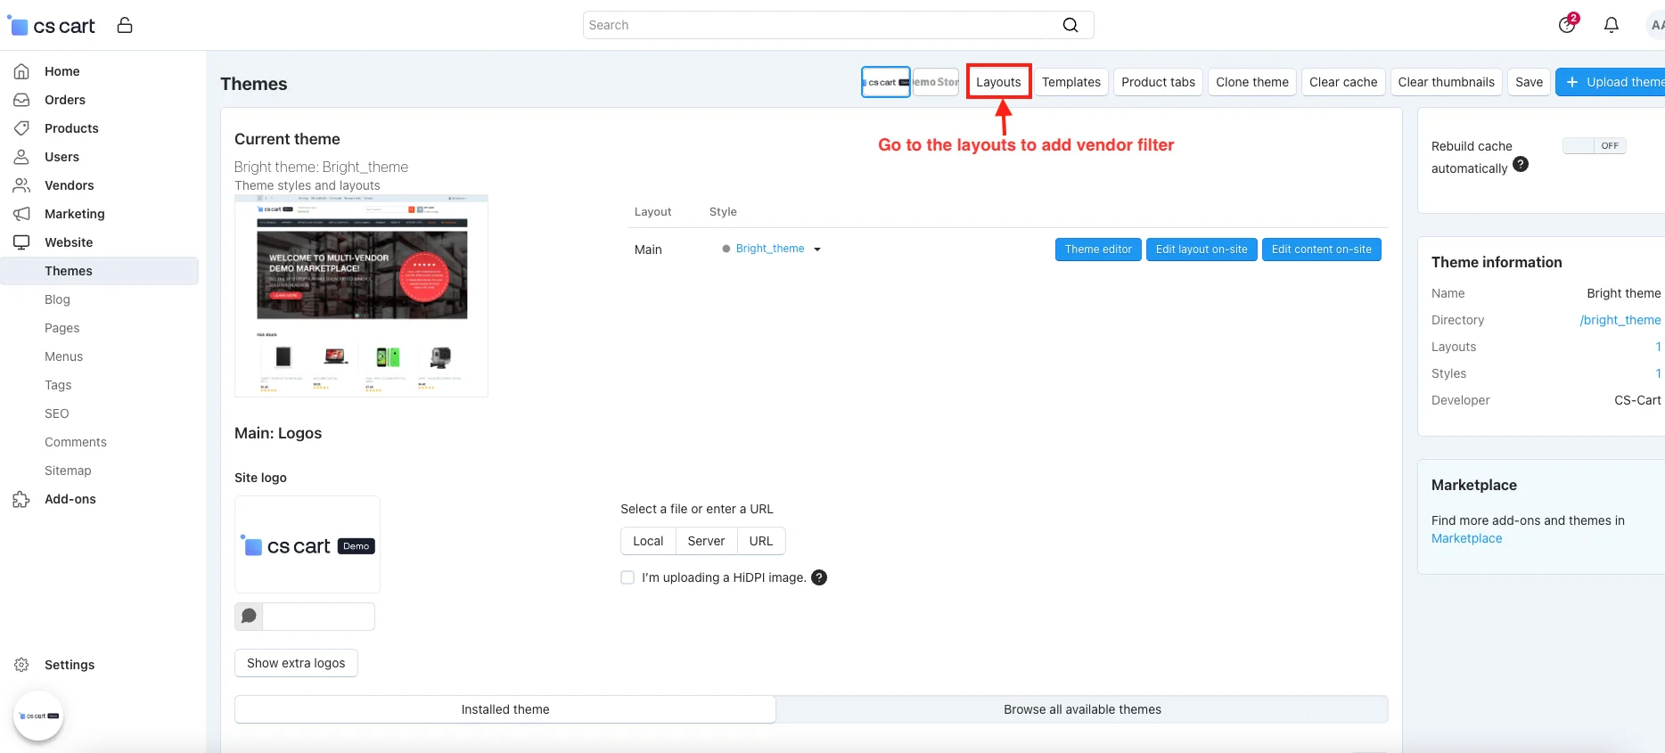
Task: Open the Layouts tab
Action: tap(998, 82)
